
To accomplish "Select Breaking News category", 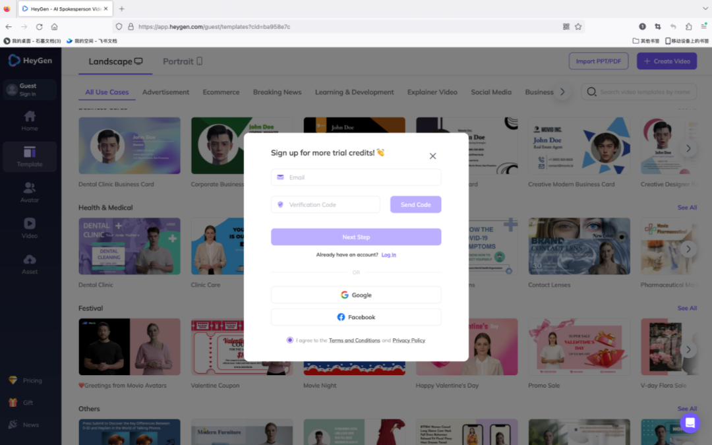I will (277, 92).
